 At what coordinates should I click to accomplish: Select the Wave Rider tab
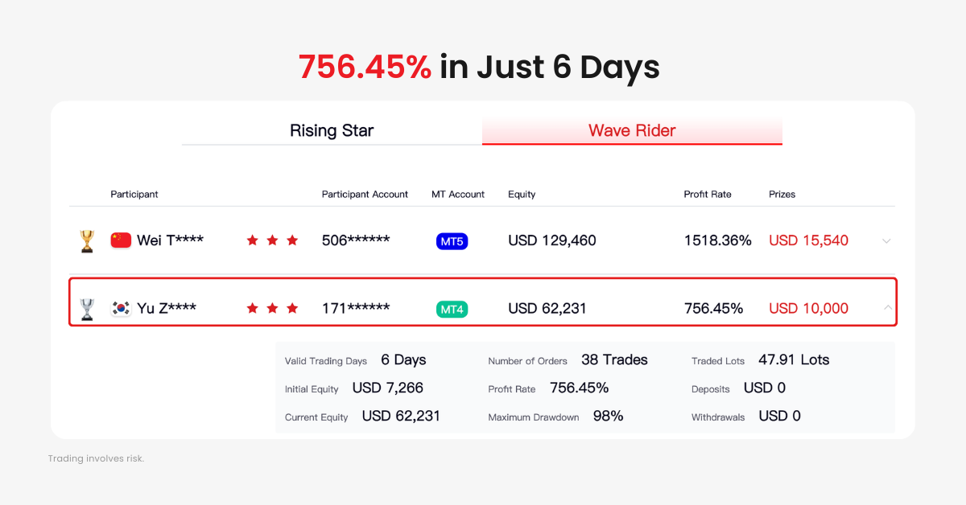(632, 130)
